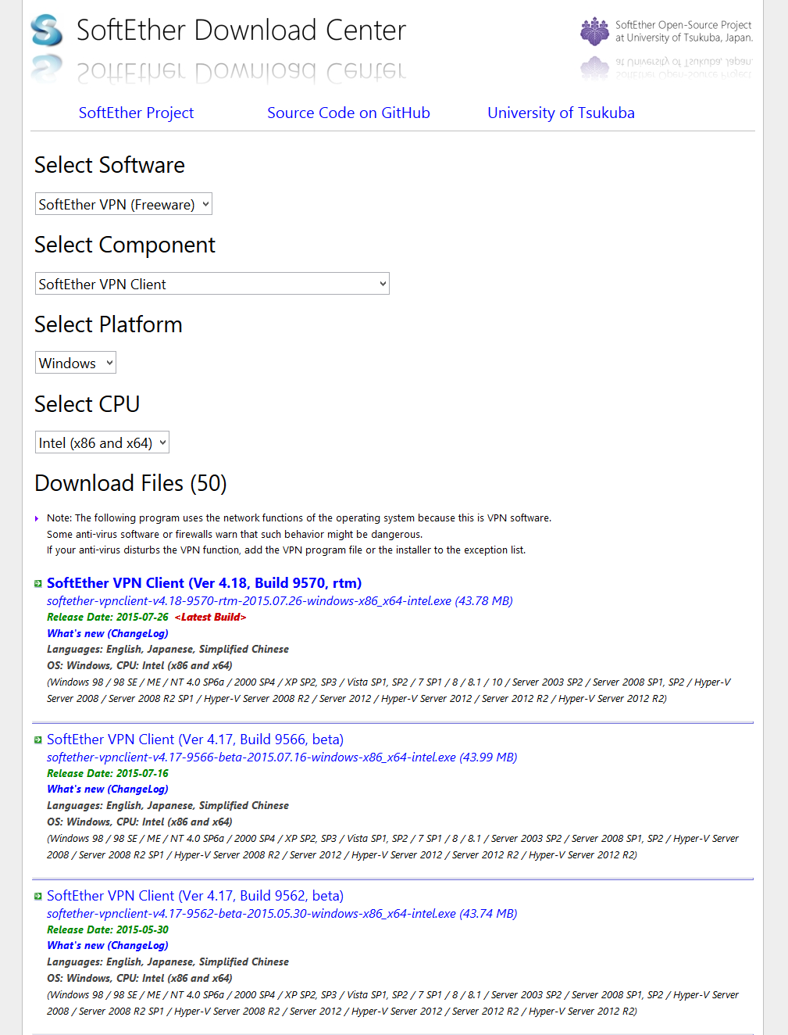Open SoftEther VPN Client Ver 4.18 Build 9570 title
Viewport: 788px width, 1035px height.
pyautogui.click(x=204, y=583)
